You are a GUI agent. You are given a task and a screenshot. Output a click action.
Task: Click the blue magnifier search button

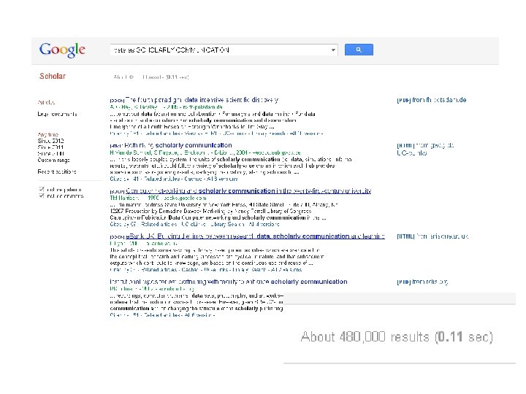coord(359,50)
